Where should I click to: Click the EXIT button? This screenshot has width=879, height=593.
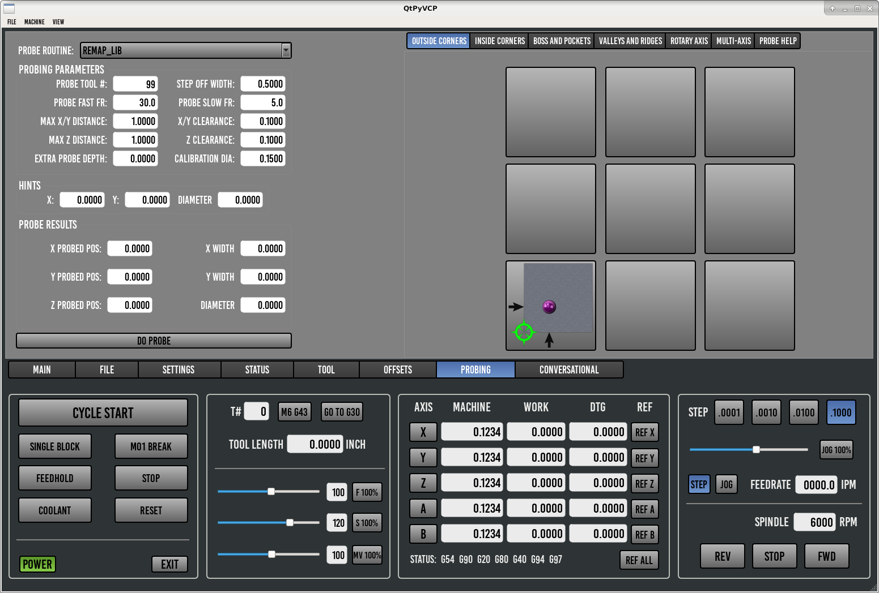(x=170, y=564)
